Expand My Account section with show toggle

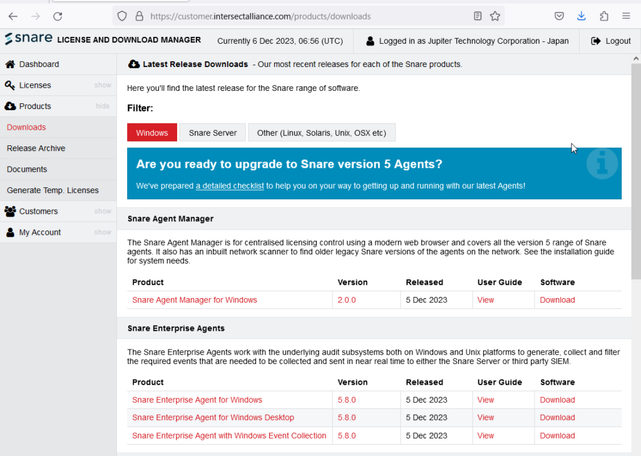tap(103, 232)
